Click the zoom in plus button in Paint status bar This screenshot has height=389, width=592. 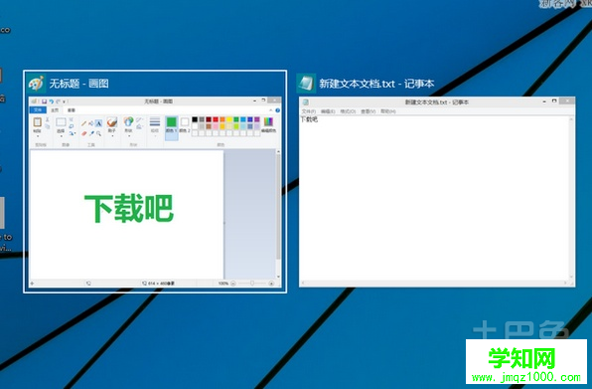[x=271, y=284]
